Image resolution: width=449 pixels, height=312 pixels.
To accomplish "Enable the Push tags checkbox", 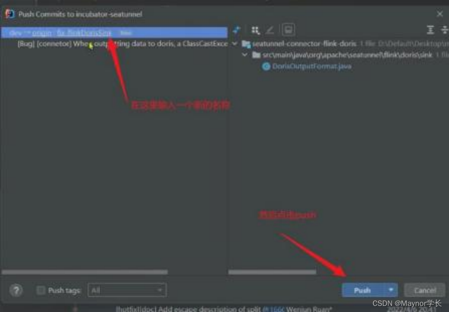I will click(41, 290).
